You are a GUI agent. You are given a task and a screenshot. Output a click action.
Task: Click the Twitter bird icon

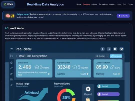tap(121, 49)
